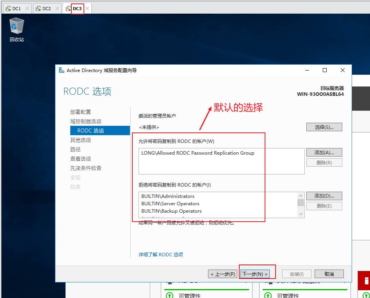
Task: Click denied list scroll down arrow
Action: point(301,214)
